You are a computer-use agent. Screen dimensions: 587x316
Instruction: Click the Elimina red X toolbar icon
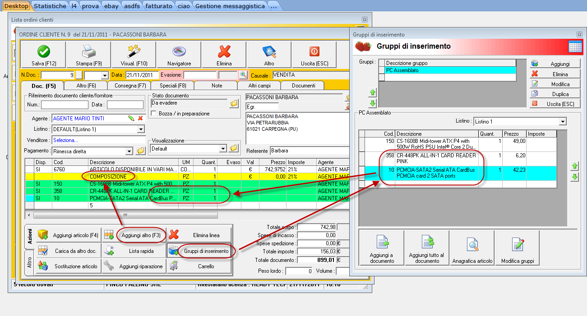[224, 51]
